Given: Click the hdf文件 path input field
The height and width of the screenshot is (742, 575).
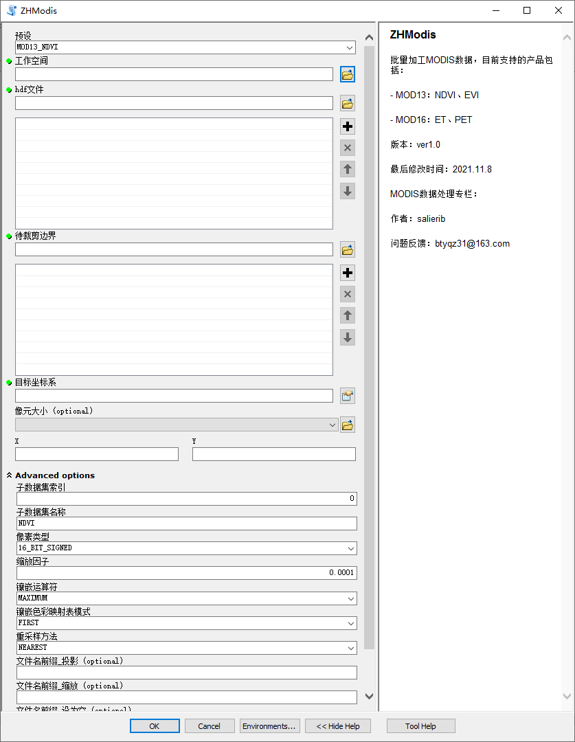Looking at the screenshot, I should 174,103.
